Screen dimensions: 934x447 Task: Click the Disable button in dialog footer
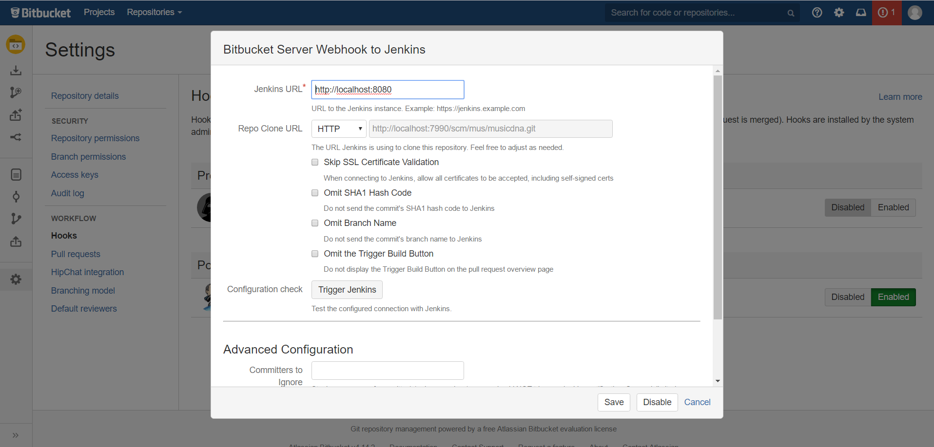657,402
